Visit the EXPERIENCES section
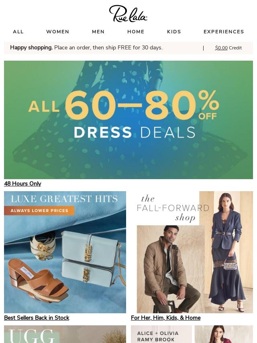 point(224,32)
